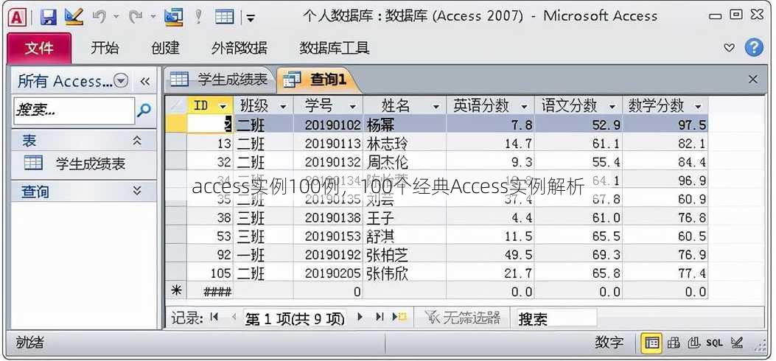Collapse the ribbon with the heart-shaped arrow
Screen dimensions: 776x361
[729, 48]
